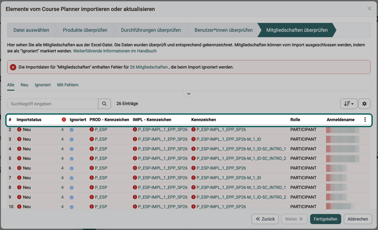Click IMPL-Kennzeichen error icon in row 4
Viewport: 378px width, 230px height.
(x=135, y=149)
